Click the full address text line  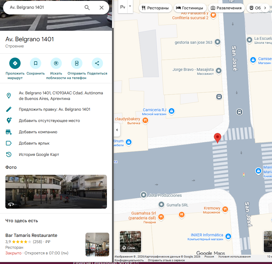click(61, 96)
